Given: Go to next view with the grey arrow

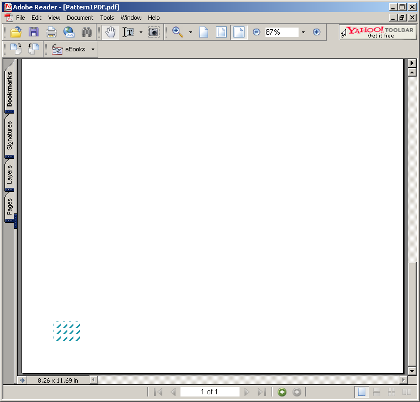Looking at the screenshot, I should point(297,392).
